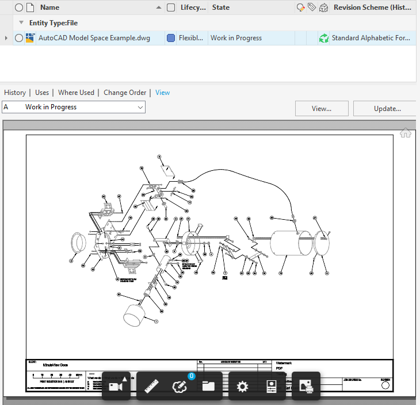Expand the camera tool up arrow
420x405 pixels.
coord(124,379)
